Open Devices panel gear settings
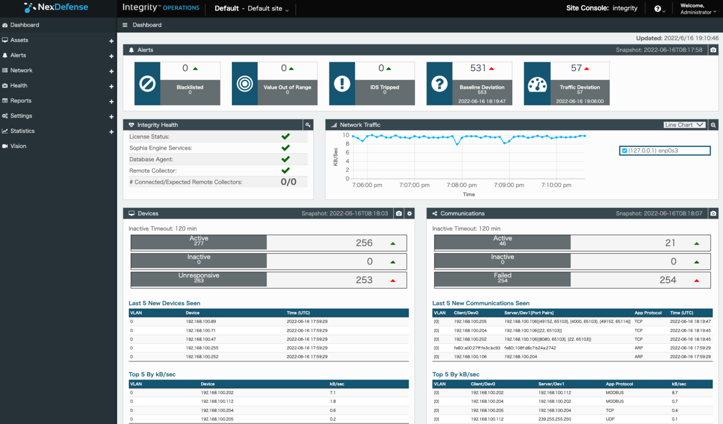 [x=410, y=214]
